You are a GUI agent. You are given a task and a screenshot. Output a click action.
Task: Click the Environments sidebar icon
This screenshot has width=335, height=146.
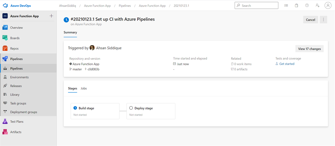pyautogui.click(x=5, y=77)
